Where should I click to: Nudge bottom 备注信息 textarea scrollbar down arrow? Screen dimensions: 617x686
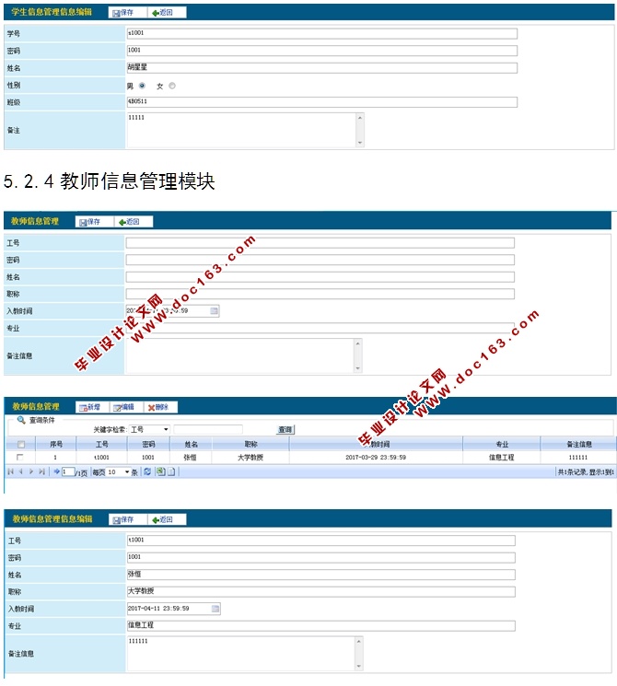coord(359,667)
